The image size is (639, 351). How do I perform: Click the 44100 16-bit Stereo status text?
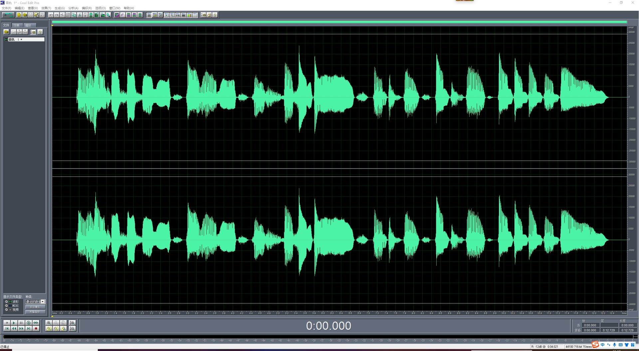[x=578, y=347]
